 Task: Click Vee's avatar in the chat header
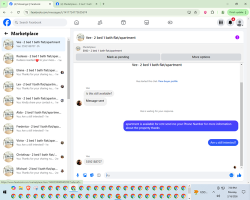tap(80, 37)
